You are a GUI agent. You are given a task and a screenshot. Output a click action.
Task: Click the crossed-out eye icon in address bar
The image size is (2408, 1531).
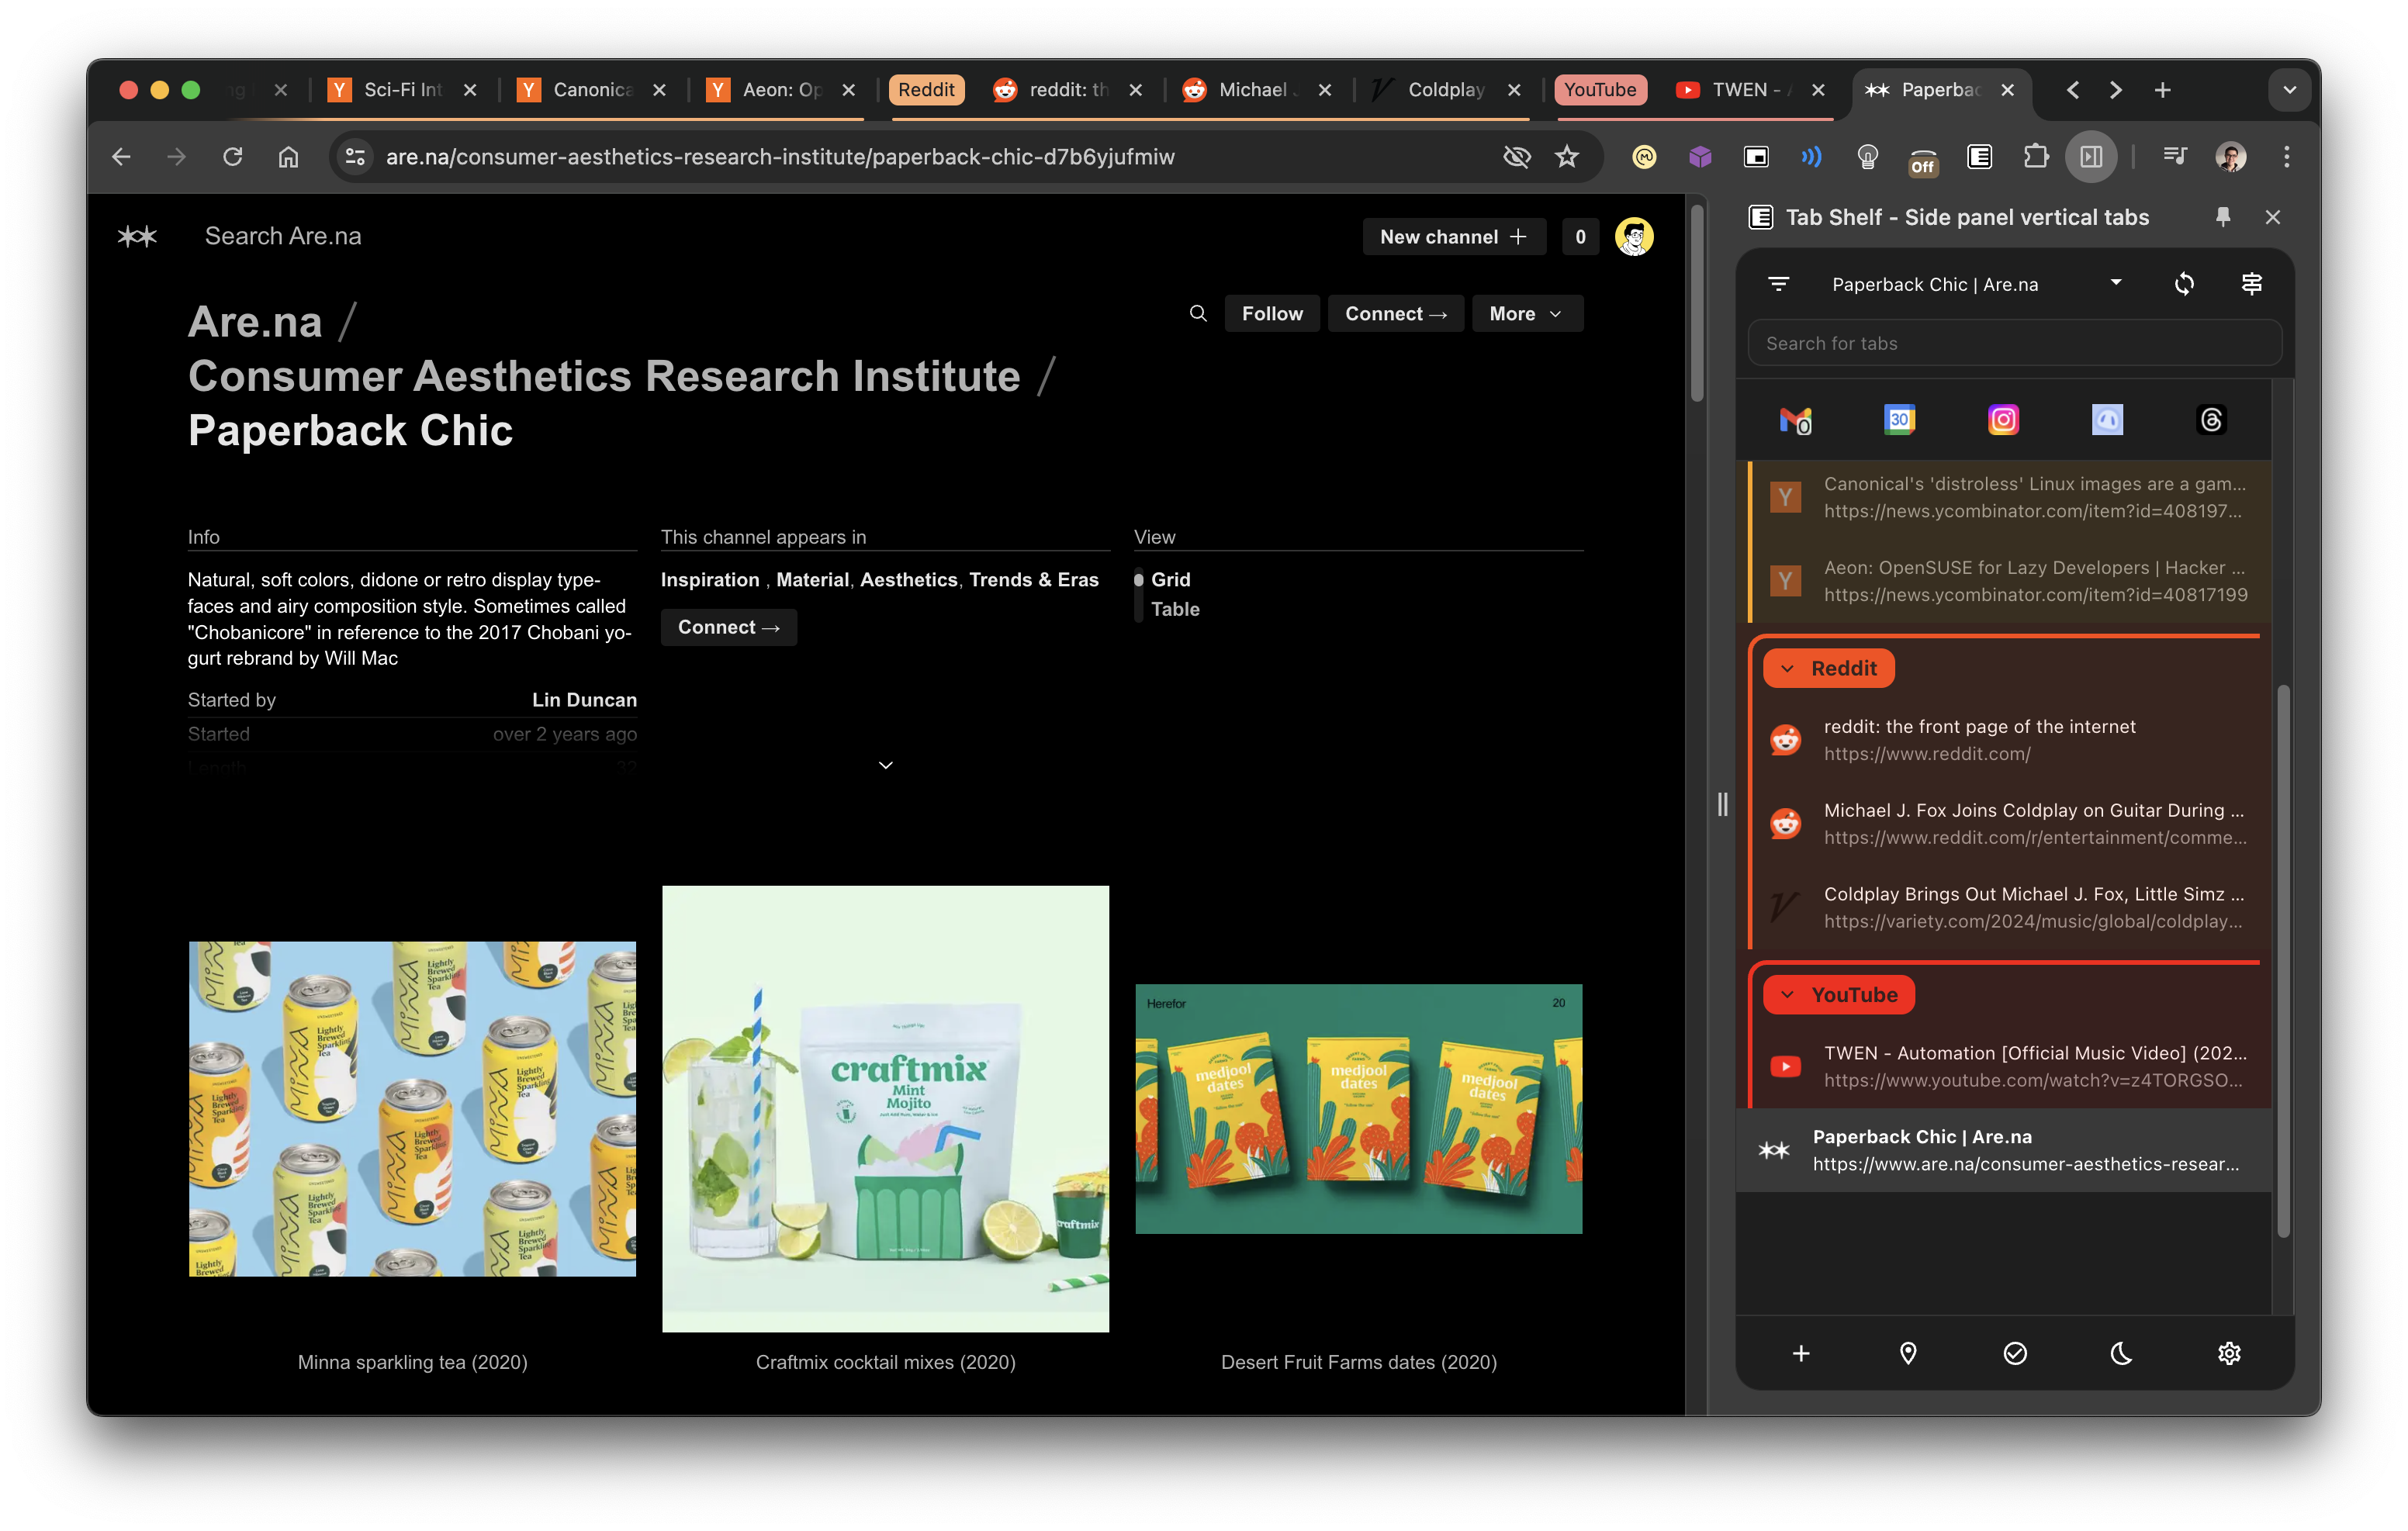[1516, 156]
